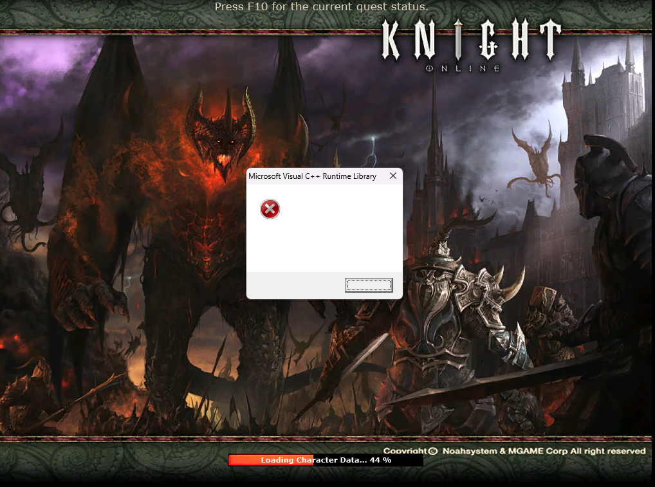
Task: Click the empty white dialog message area
Action: 324,228
